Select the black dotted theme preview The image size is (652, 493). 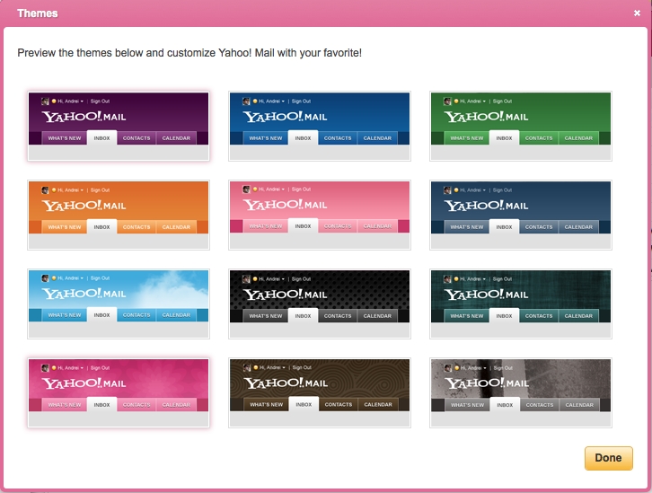coord(320,304)
